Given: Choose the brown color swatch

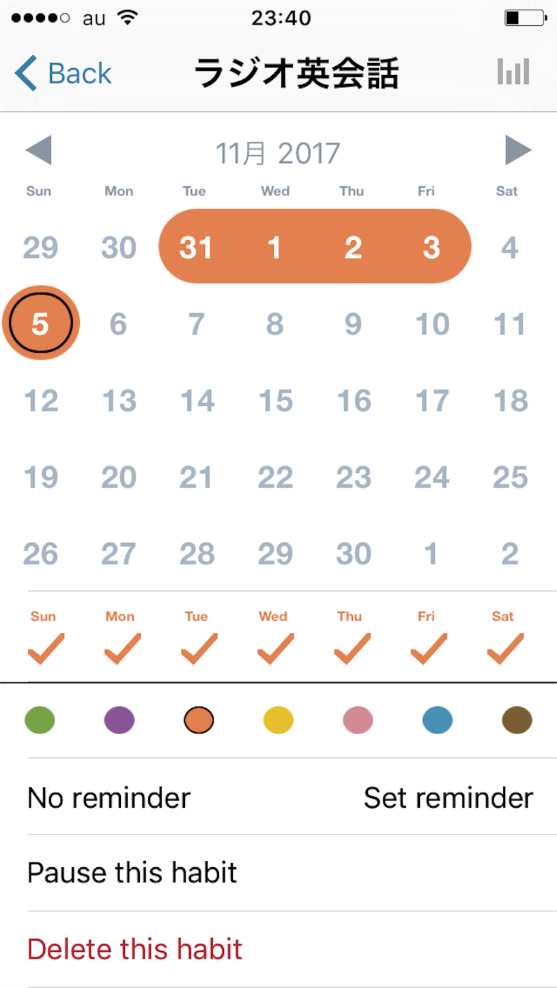Looking at the screenshot, I should pyautogui.click(x=517, y=720).
